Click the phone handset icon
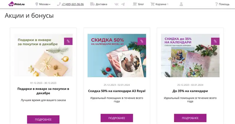Screen dimensions: 235x124 [59, 4]
